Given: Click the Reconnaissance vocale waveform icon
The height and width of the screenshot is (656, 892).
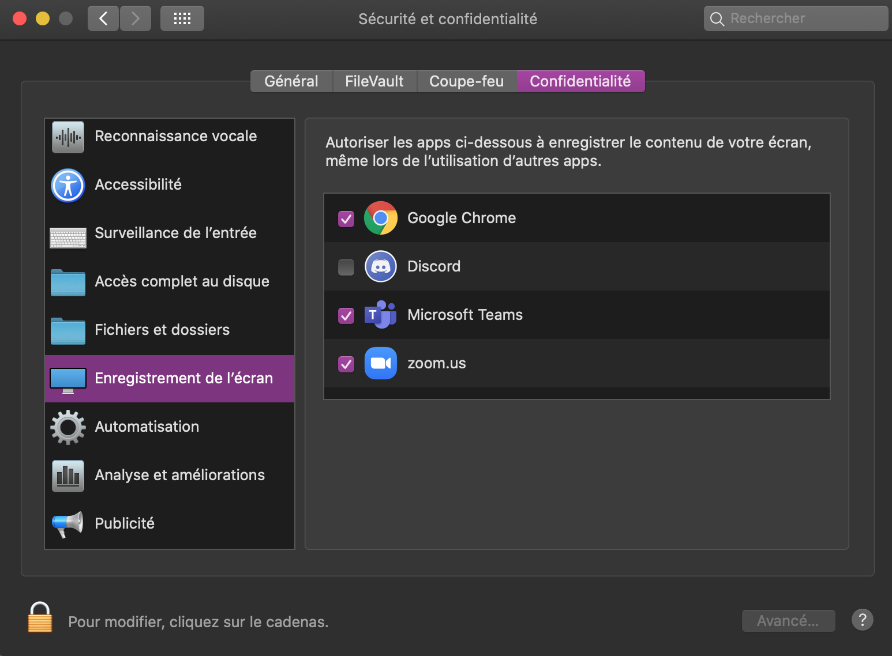Looking at the screenshot, I should [68, 137].
